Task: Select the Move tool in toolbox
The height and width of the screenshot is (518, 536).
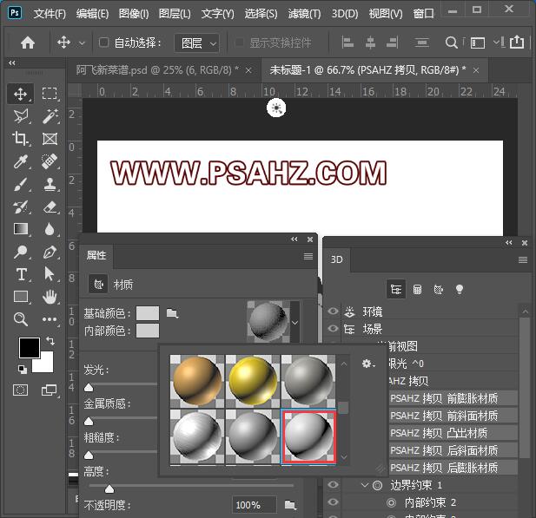Action: click(21, 94)
